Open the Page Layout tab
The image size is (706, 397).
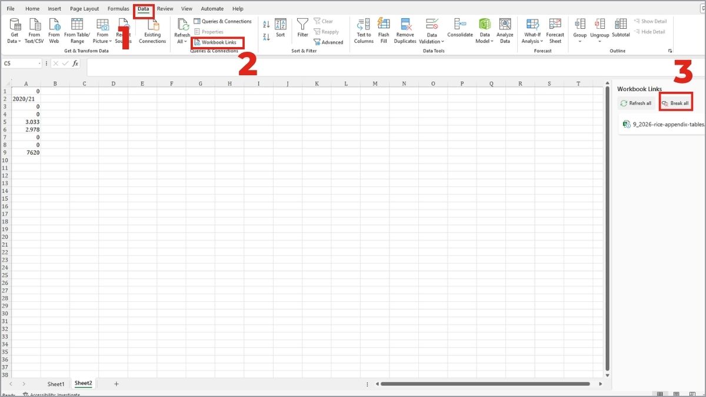pos(84,9)
